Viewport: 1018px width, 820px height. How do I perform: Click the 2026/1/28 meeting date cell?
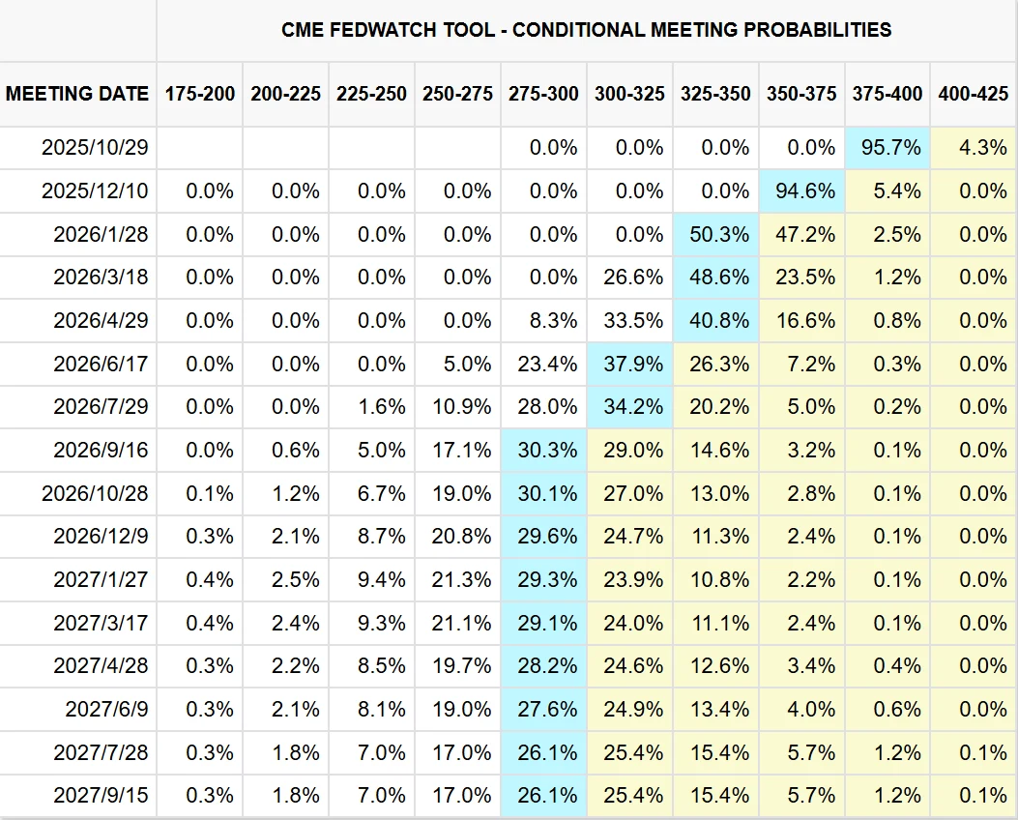(x=101, y=234)
